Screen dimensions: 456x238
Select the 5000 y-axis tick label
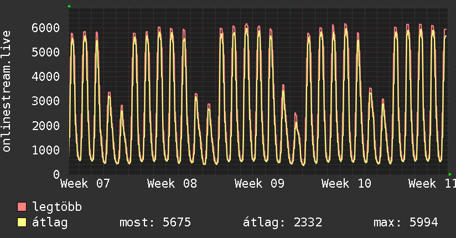(x=45, y=52)
